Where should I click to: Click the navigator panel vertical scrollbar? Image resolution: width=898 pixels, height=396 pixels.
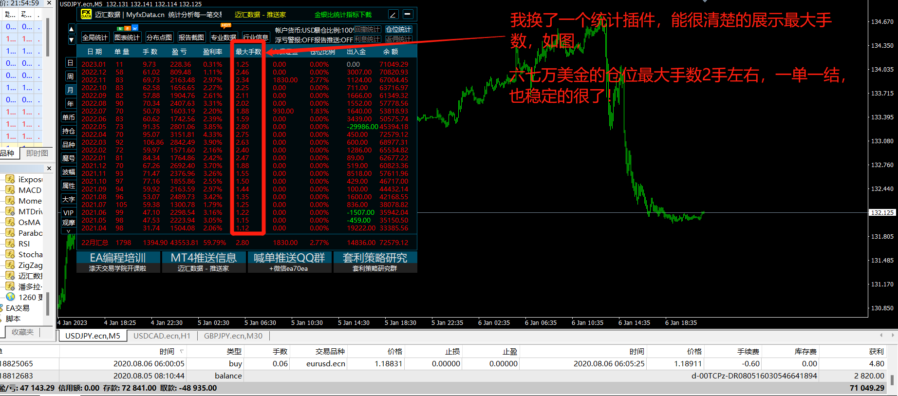tap(47, 304)
